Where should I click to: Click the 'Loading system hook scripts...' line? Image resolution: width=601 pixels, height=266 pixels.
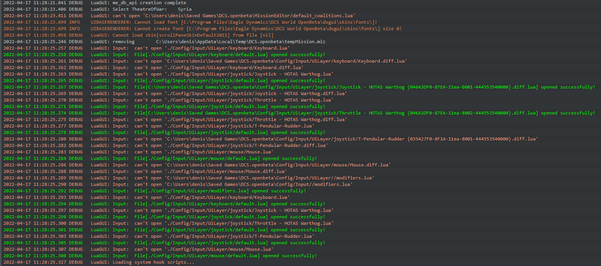pyautogui.click(x=99, y=262)
